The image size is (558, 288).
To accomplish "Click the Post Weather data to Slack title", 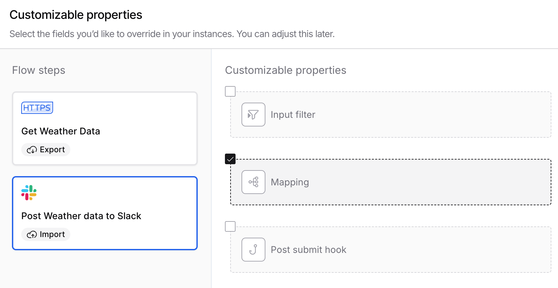I will (81, 216).
